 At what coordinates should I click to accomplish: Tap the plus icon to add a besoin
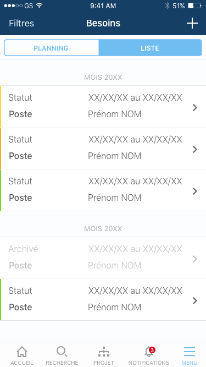(192, 23)
